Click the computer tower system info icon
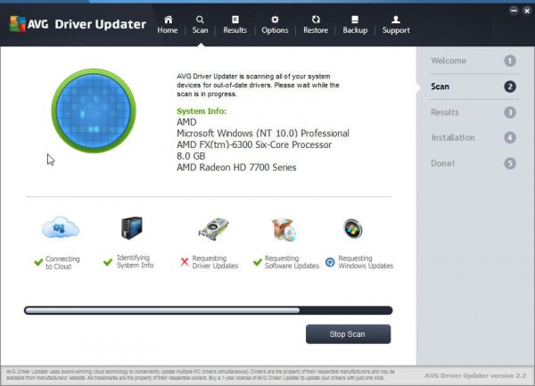 (132, 228)
